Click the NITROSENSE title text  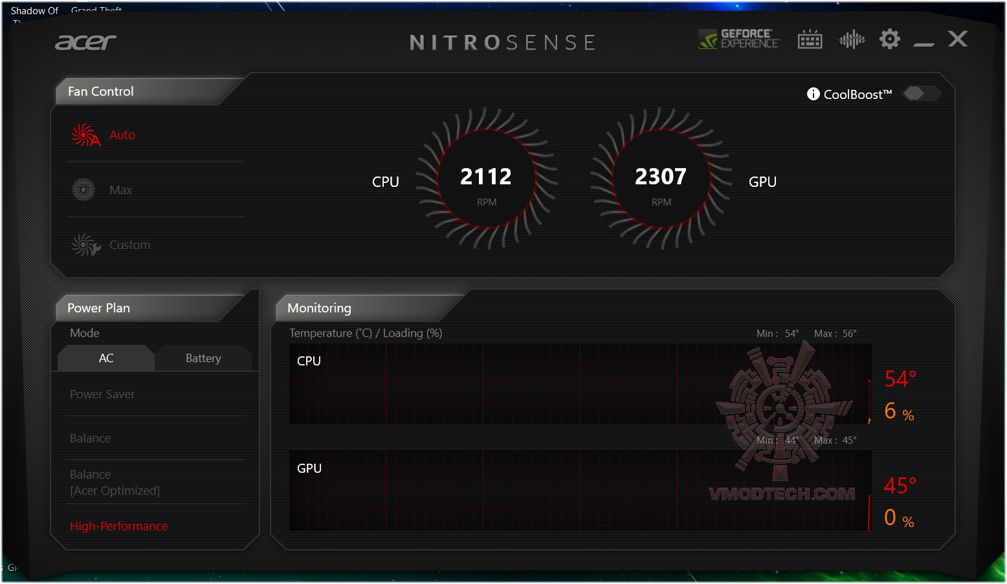[503, 43]
